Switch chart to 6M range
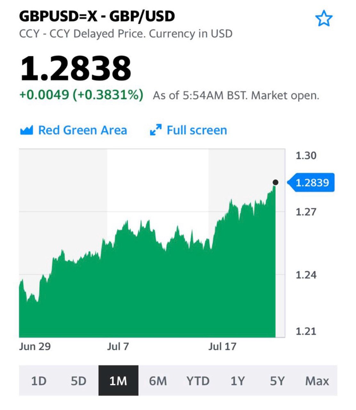The height and width of the screenshot is (410, 356). click(158, 381)
